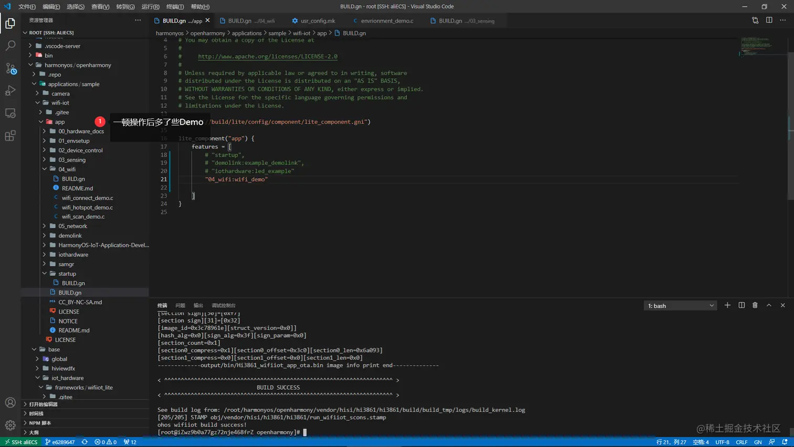Open the feedback icon in status bar
Image resolution: width=794 pixels, height=447 pixels.
coord(771,442)
